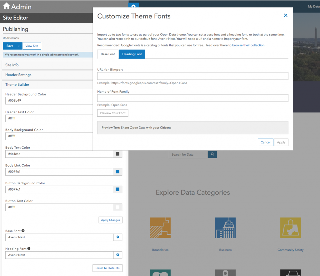Switch to the Base Font tab
Screen dimensions: 320x276
pos(107,54)
